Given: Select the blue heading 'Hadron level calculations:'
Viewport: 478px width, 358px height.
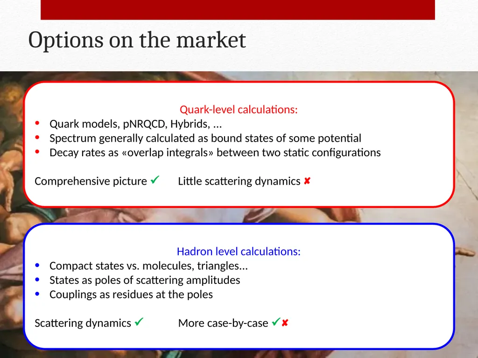Looking at the screenshot, I should tap(239, 251).
